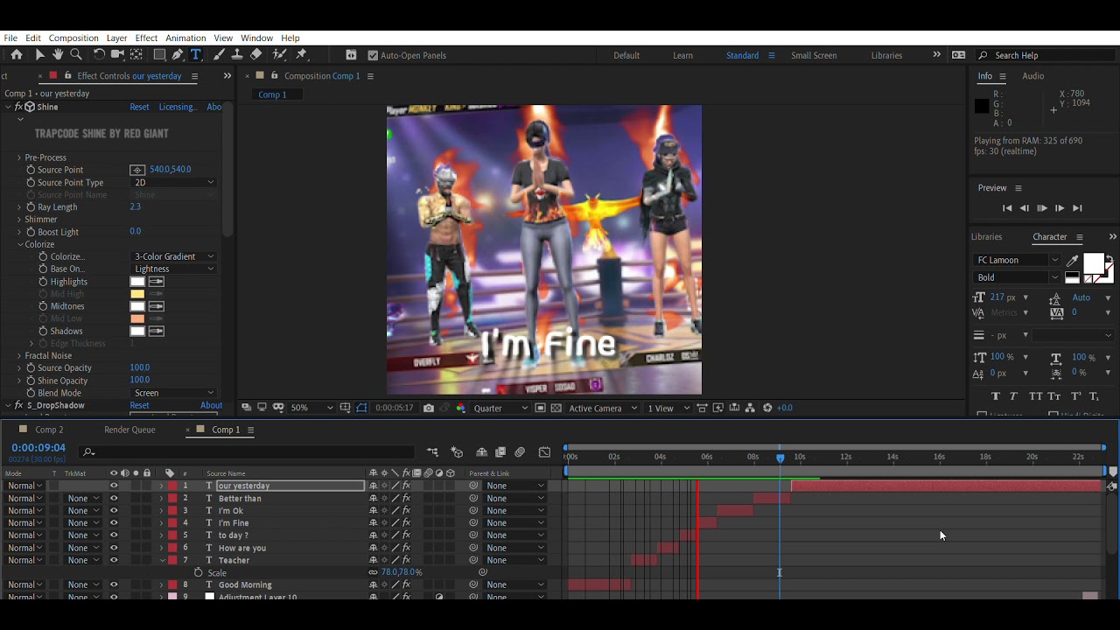This screenshot has height=630, width=1120.
Task: Select the Unified Camera tool
Action: pyautogui.click(x=117, y=55)
